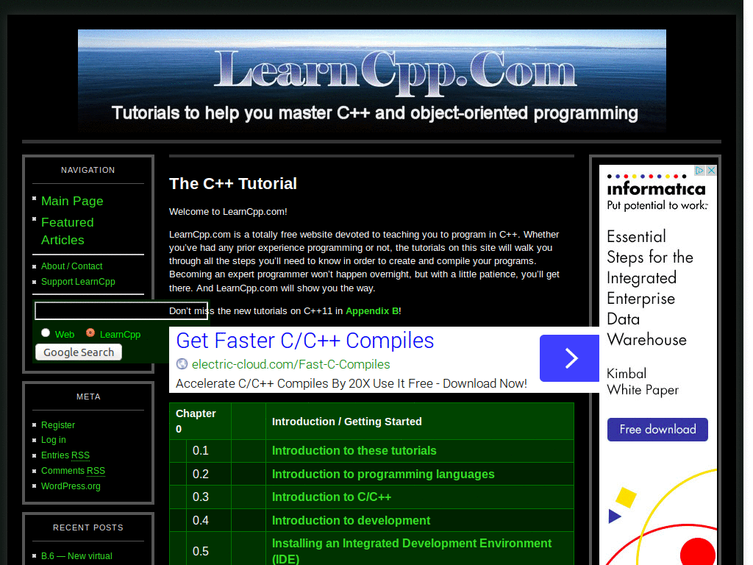Screen dimensions: 753x565
Task: Dismiss the Informatica ad with its X icon
Action: click(x=710, y=170)
